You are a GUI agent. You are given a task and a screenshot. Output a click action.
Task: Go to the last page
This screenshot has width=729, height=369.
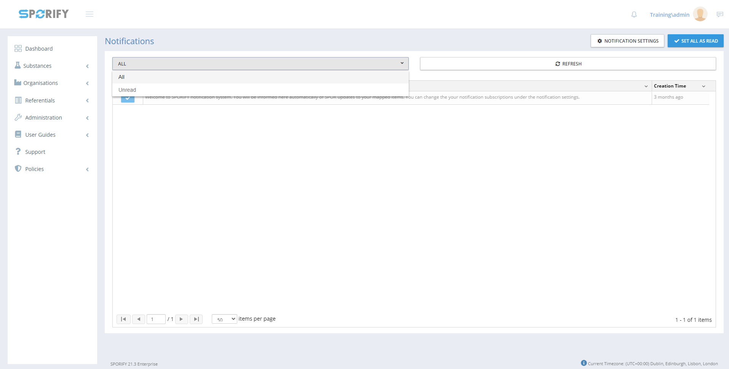pos(196,319)
